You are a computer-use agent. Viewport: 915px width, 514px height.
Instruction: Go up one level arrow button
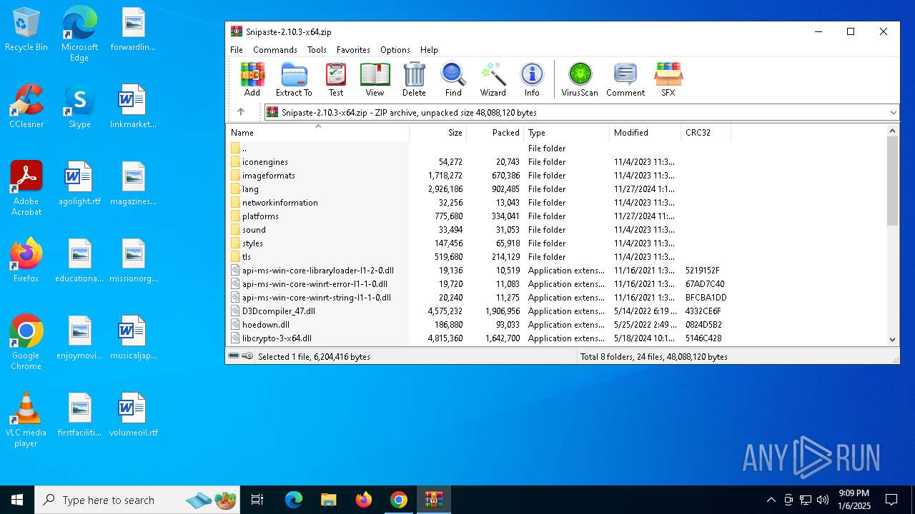pyautogui.click(x=241, y=112)
